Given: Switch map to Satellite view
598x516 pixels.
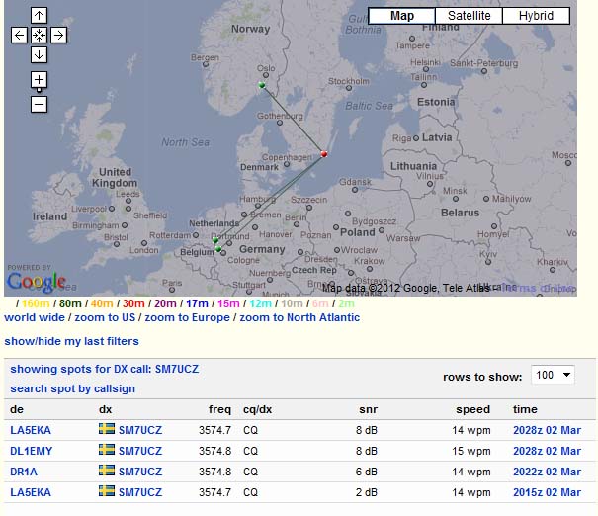Looking at the screenshot, I should (x=469, y=16).
